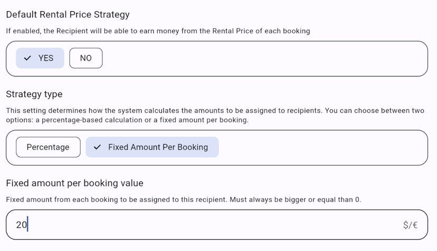Click the description explaining strategy calculation options
The height and width of the screenshot is (251, 437).
(215, 115)
